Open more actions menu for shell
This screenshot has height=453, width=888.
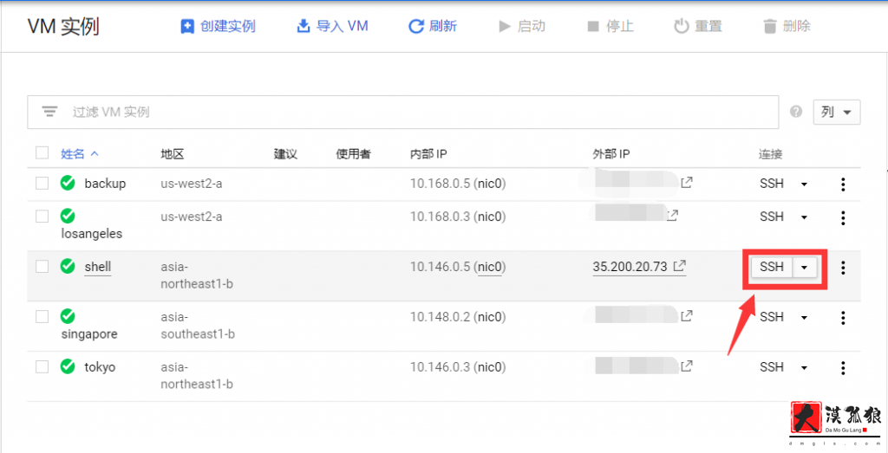coord(843,268)
